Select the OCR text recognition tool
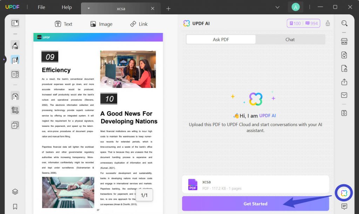 [344, 41]
